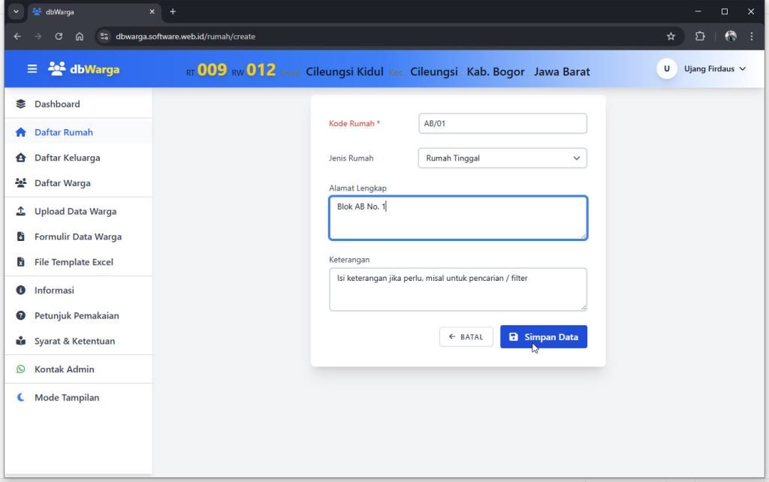Open Dashboard from the sidebar
769x482 pixels.
pos(57,104)
